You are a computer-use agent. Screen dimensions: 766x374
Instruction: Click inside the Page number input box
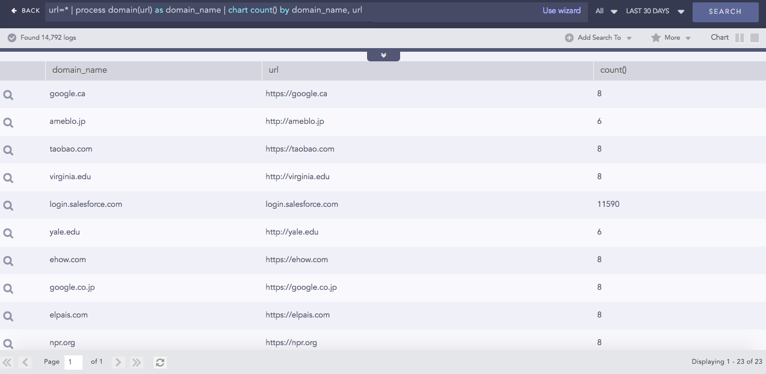pyautogui.click(x=73, y=362)
